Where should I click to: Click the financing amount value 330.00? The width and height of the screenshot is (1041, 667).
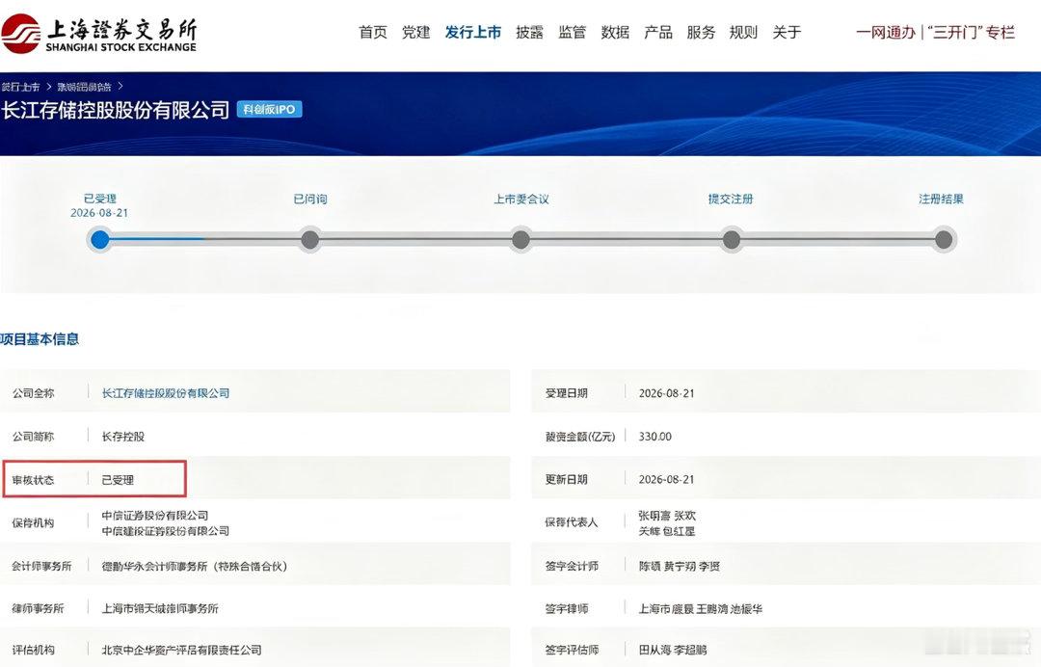coord(655,436)
